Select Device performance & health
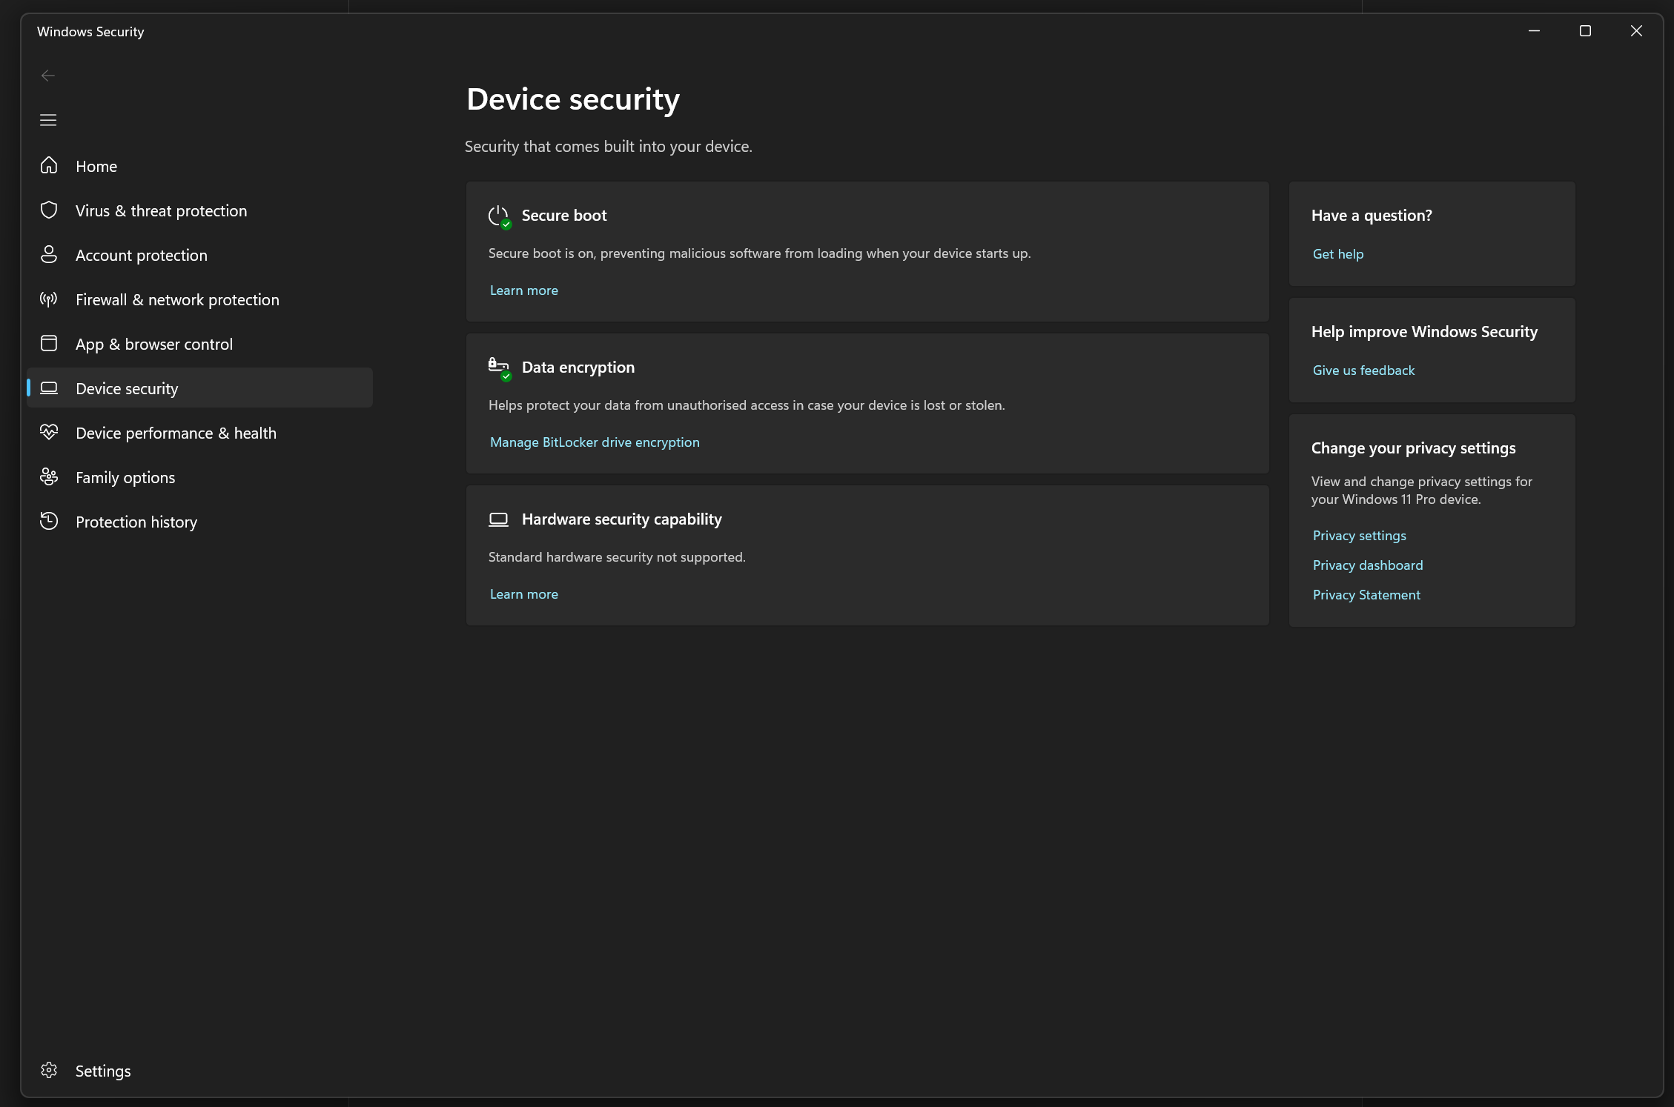Viewport: 1674px width, 1107px height. tap(199, 433)
